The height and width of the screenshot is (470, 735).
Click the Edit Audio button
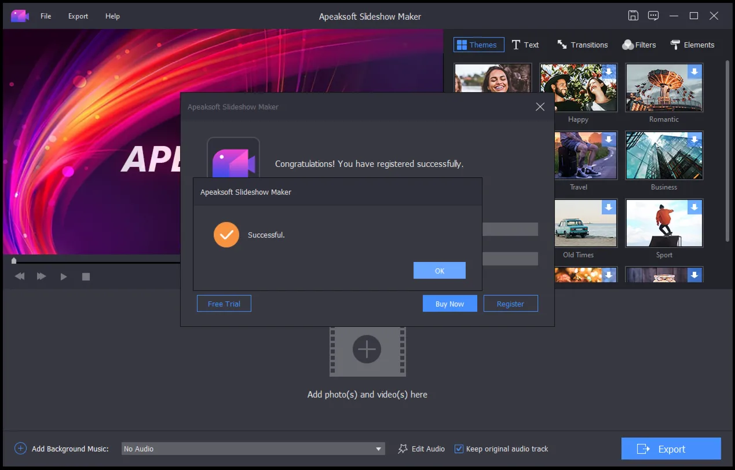pyautogui.click(x=422, y=449)
